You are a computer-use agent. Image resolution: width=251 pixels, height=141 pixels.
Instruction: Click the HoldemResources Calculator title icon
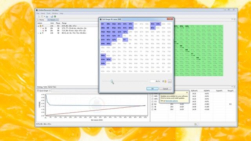[x=37, y=10]
